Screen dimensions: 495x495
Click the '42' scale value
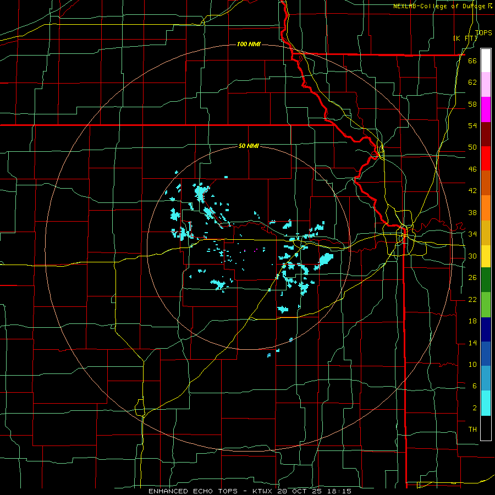point(472,191)
